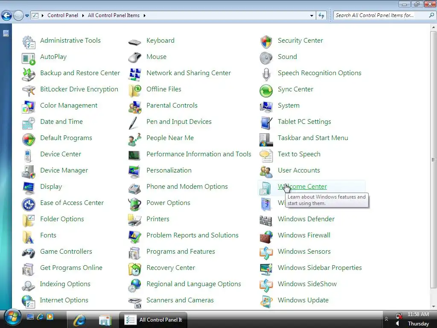Open the Fonts folder icon
This screenshot has height=328, width=437.
29,237
